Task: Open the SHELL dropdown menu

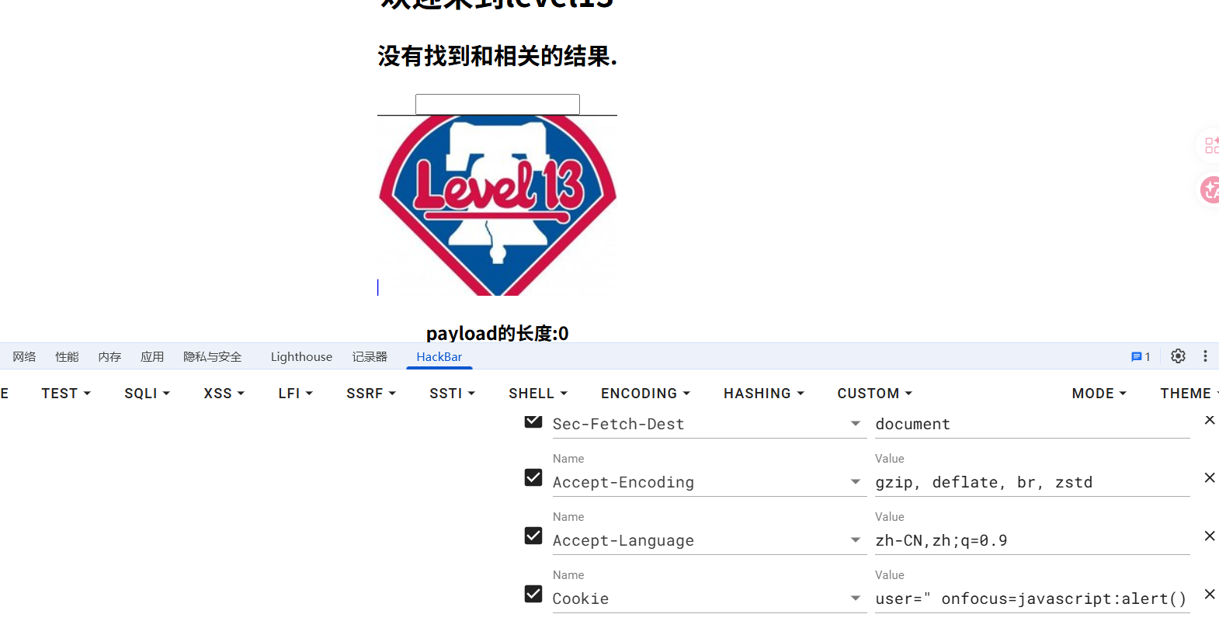Action: (x=538, y=394)
